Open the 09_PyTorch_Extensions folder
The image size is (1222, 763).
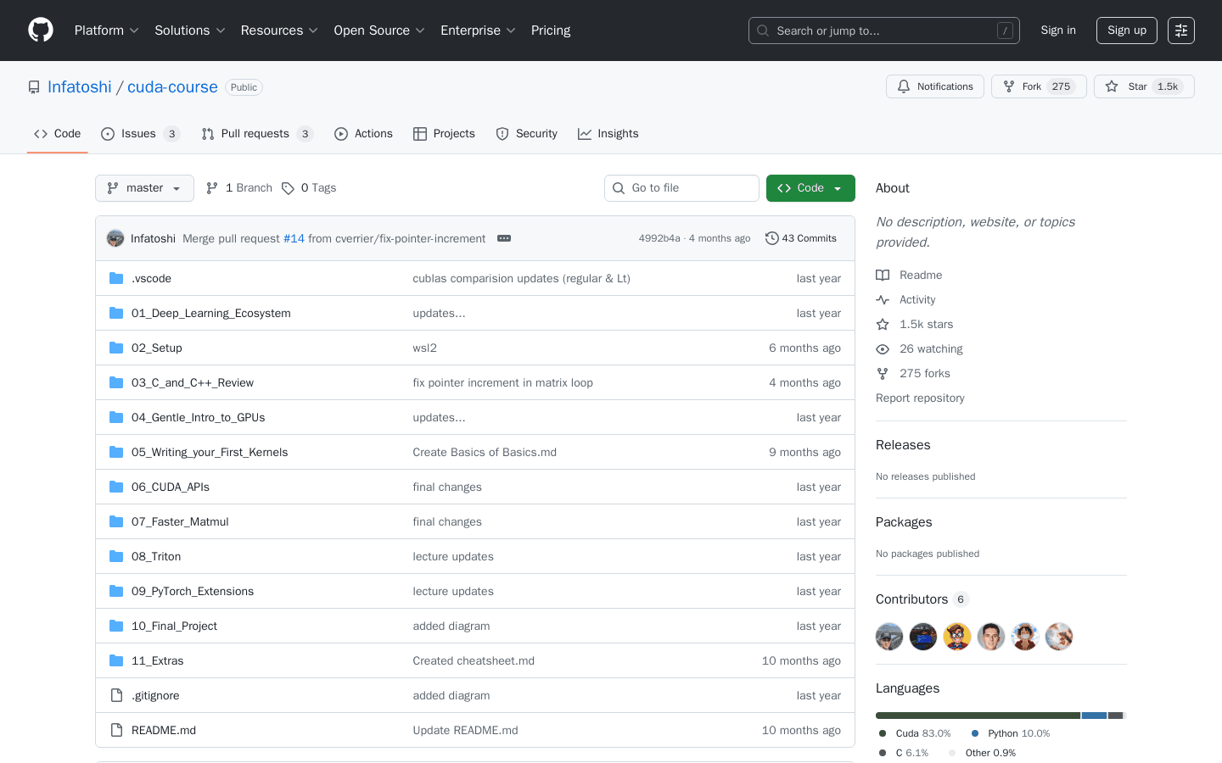[193, 591]
